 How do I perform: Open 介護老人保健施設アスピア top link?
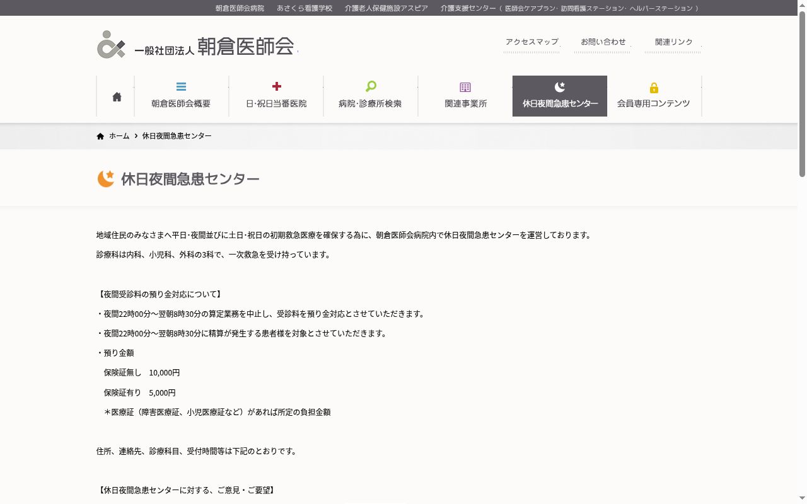(386, 8)
